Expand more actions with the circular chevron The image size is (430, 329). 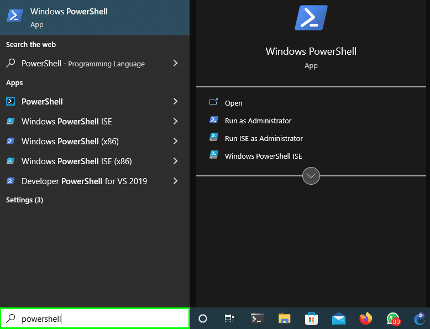click(x=311, y=176)
